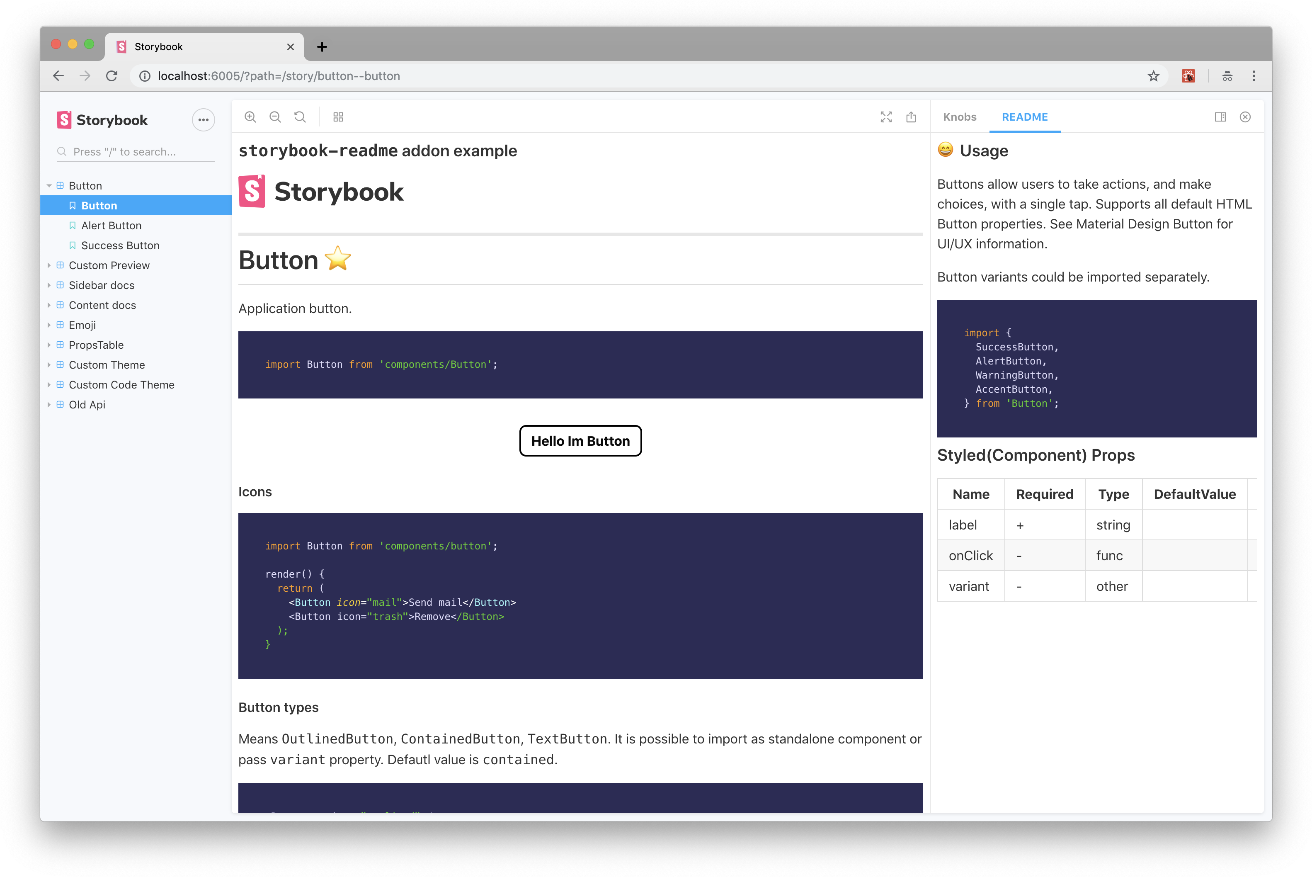Close the Storybook browser tab

pos(291,47)
